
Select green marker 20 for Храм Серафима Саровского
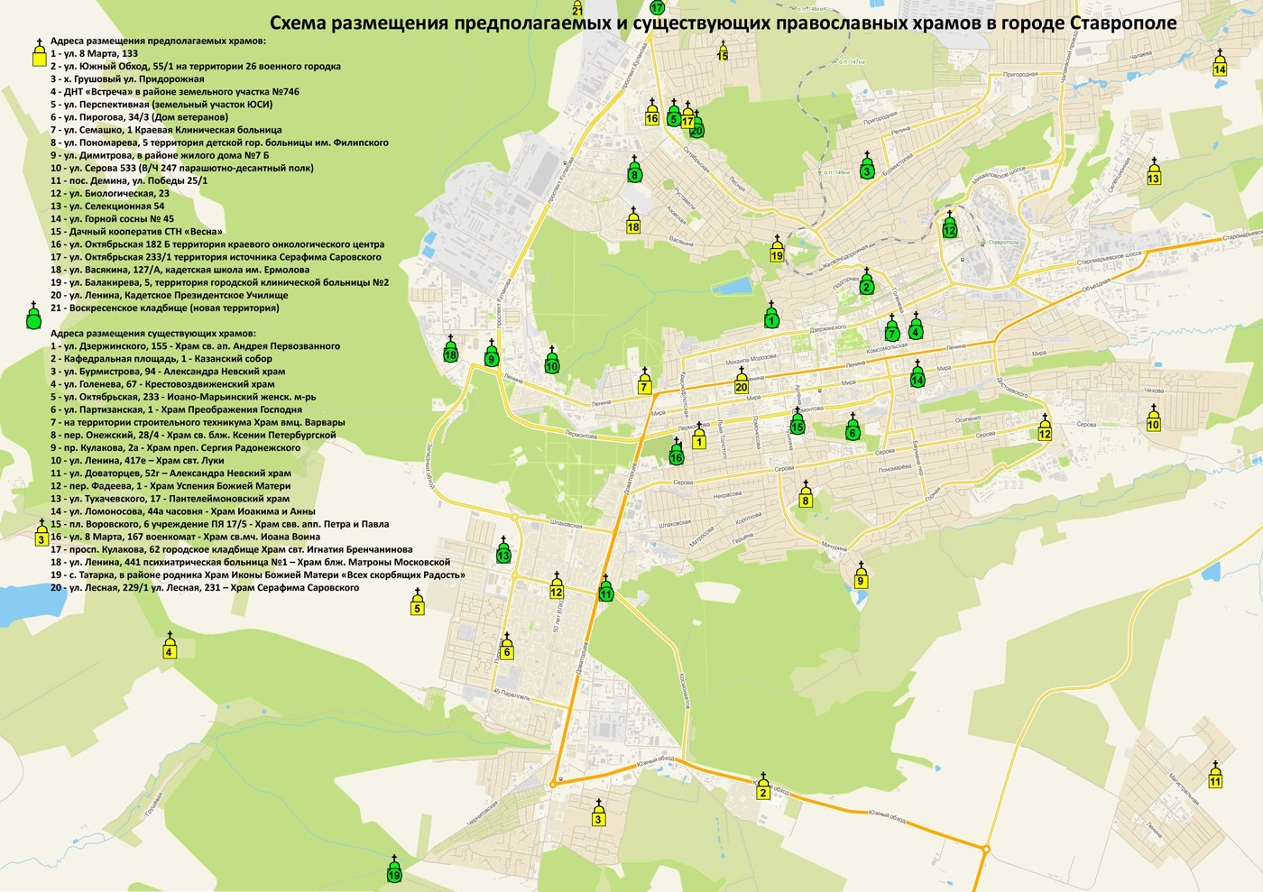(696, 130)
